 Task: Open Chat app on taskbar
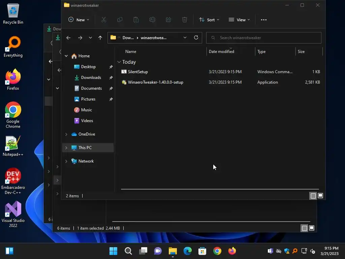158,251
